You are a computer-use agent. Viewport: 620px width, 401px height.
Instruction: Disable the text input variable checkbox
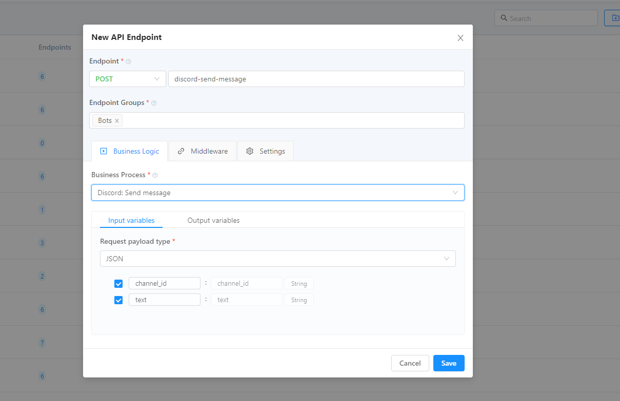[118, 300]
